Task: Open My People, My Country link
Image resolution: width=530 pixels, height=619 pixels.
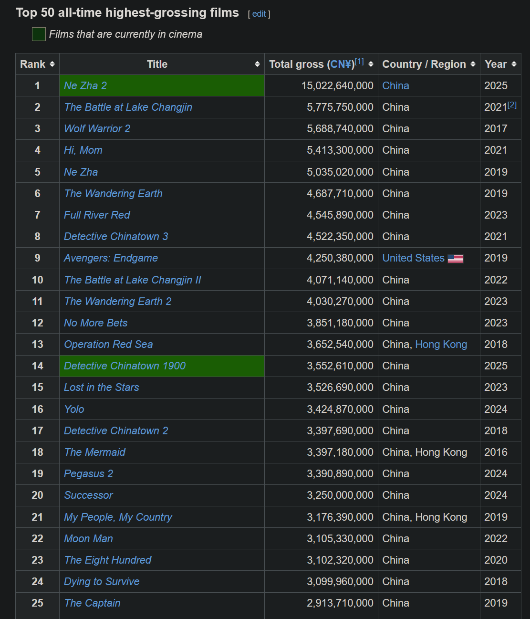Action: (x=118, y=517)
